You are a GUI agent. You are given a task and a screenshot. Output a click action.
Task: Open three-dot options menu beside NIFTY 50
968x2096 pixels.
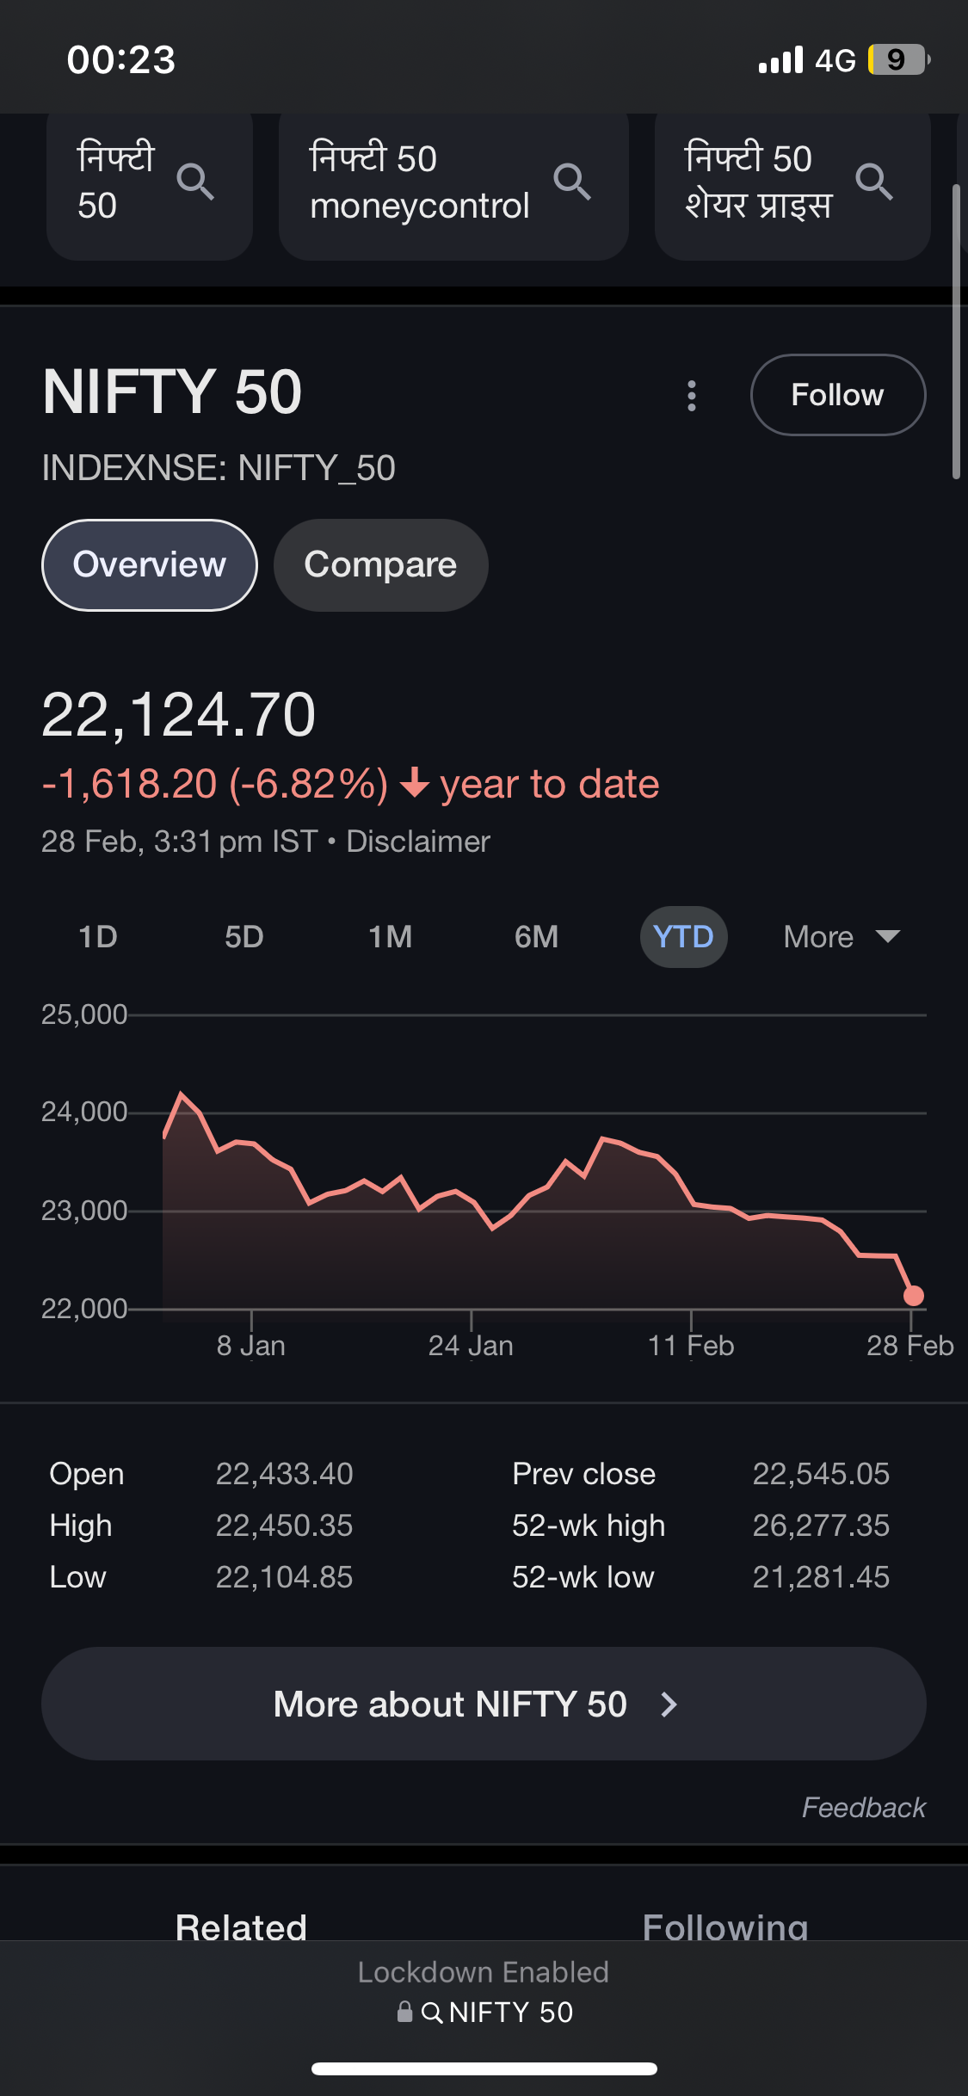pos(692,396)
